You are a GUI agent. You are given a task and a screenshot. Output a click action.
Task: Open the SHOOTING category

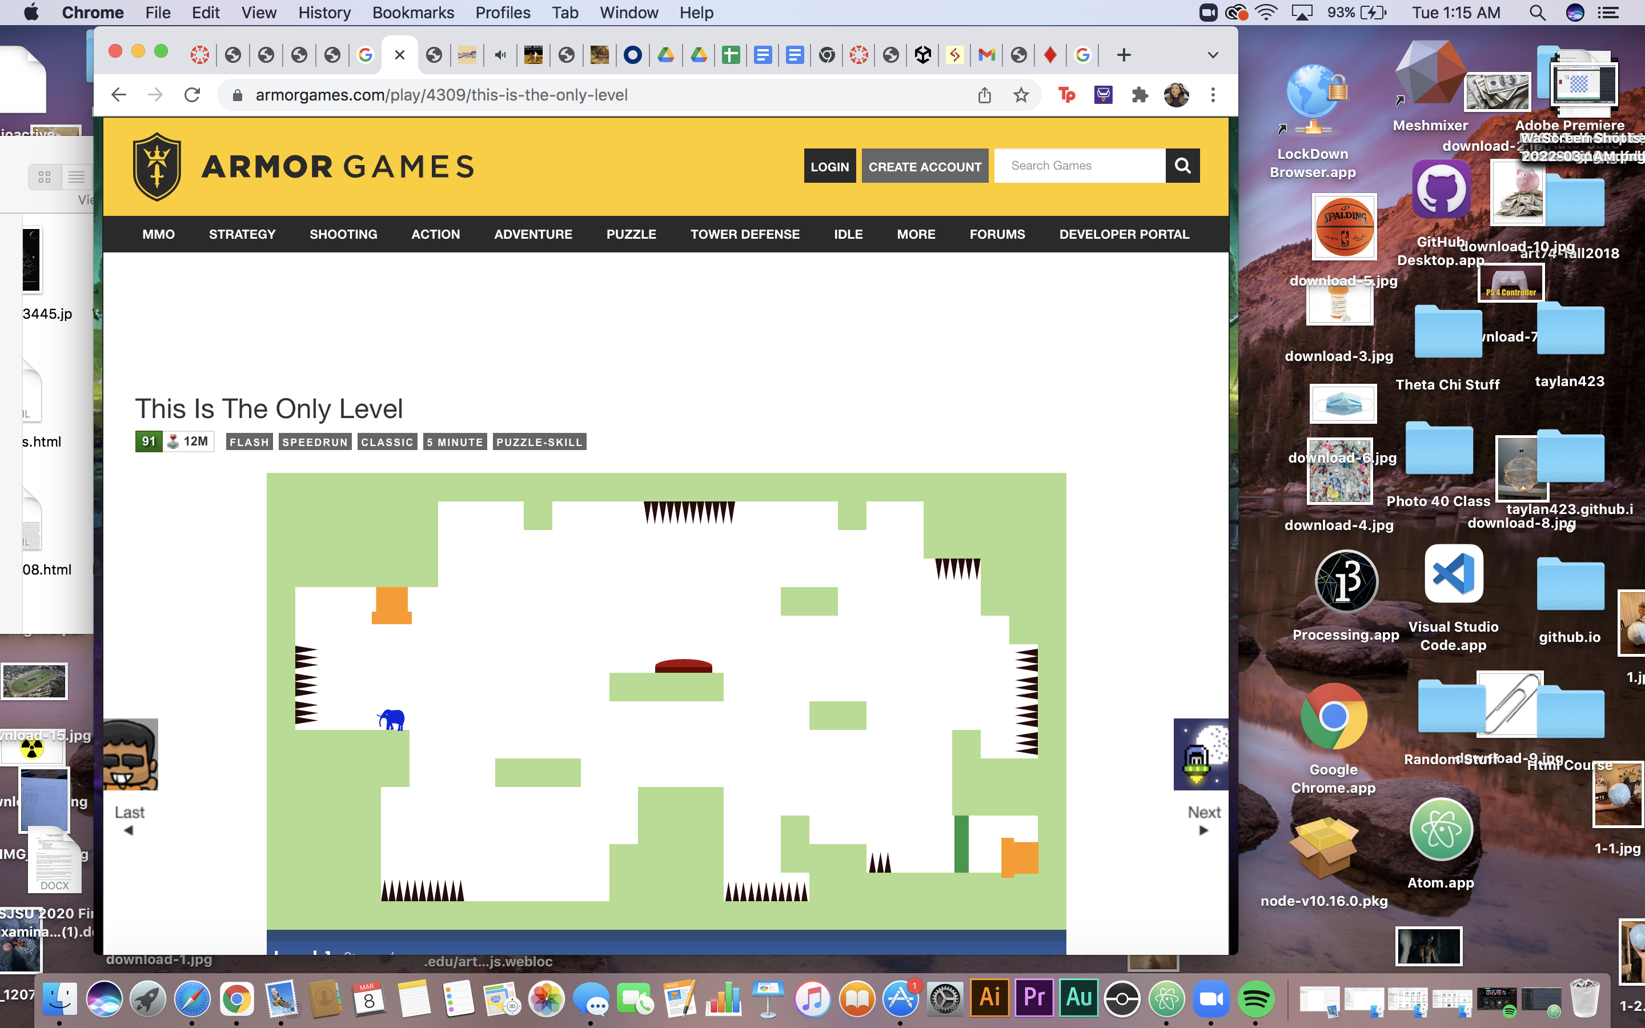click(x=343, y=234)
